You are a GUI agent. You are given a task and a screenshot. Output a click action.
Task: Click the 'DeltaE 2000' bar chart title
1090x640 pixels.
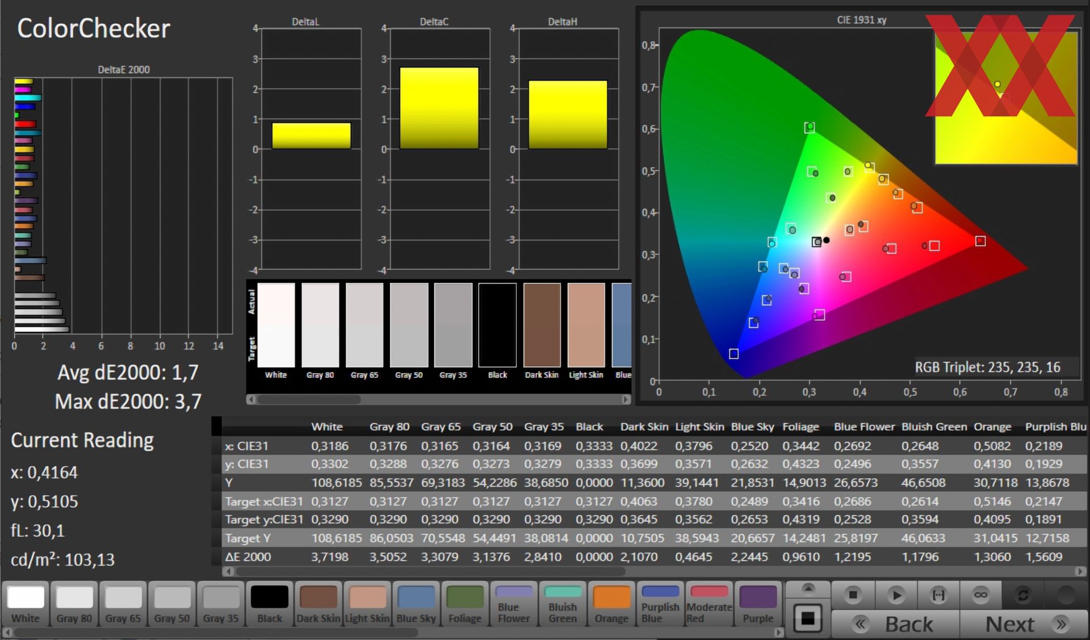pyautogui.click(x=124, y=69)
